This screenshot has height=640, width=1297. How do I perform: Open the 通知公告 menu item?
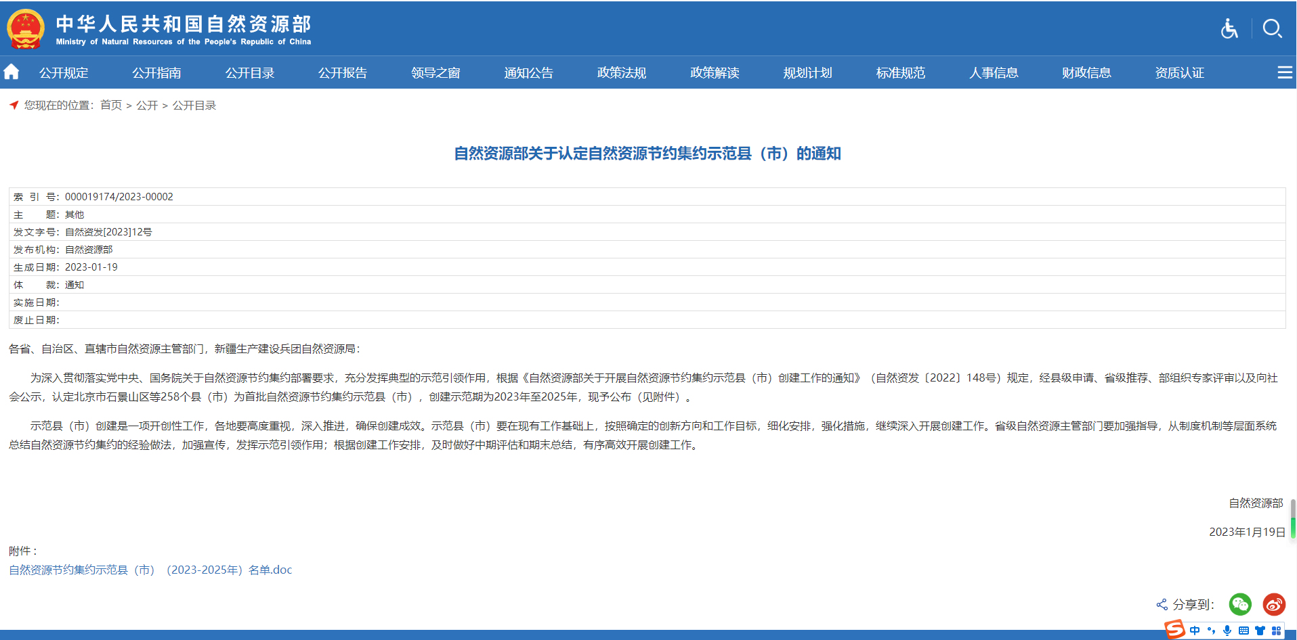point(528,73)
